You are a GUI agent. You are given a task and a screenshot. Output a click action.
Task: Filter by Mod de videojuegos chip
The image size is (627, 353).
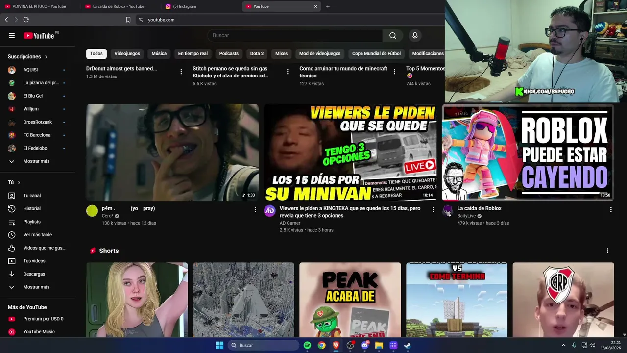click(x=320, y=54)
